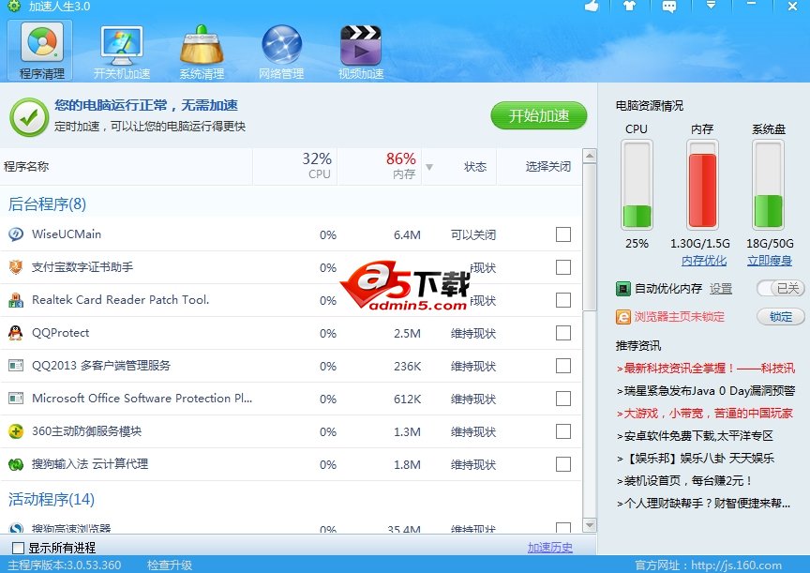
Task: Click the WiseUCMain program icon
Action: pyautogui.click(x=16, y=234)
